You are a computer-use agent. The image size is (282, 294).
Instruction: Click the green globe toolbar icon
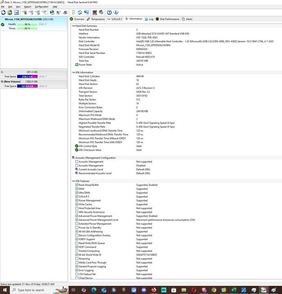[52, 13]
